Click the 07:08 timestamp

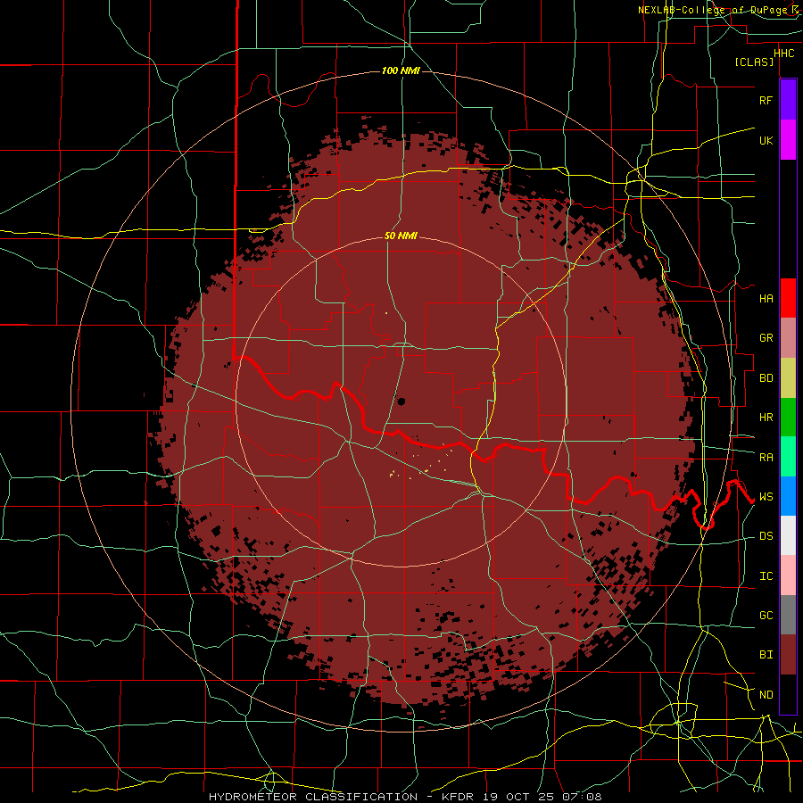coord(582,797)
